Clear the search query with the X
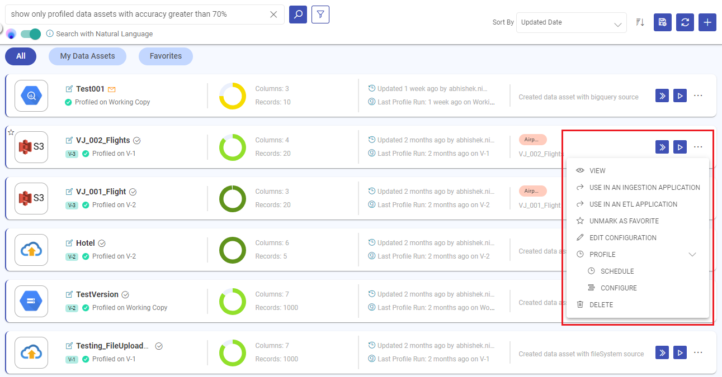722x377 pixels. tap(273, 15)
